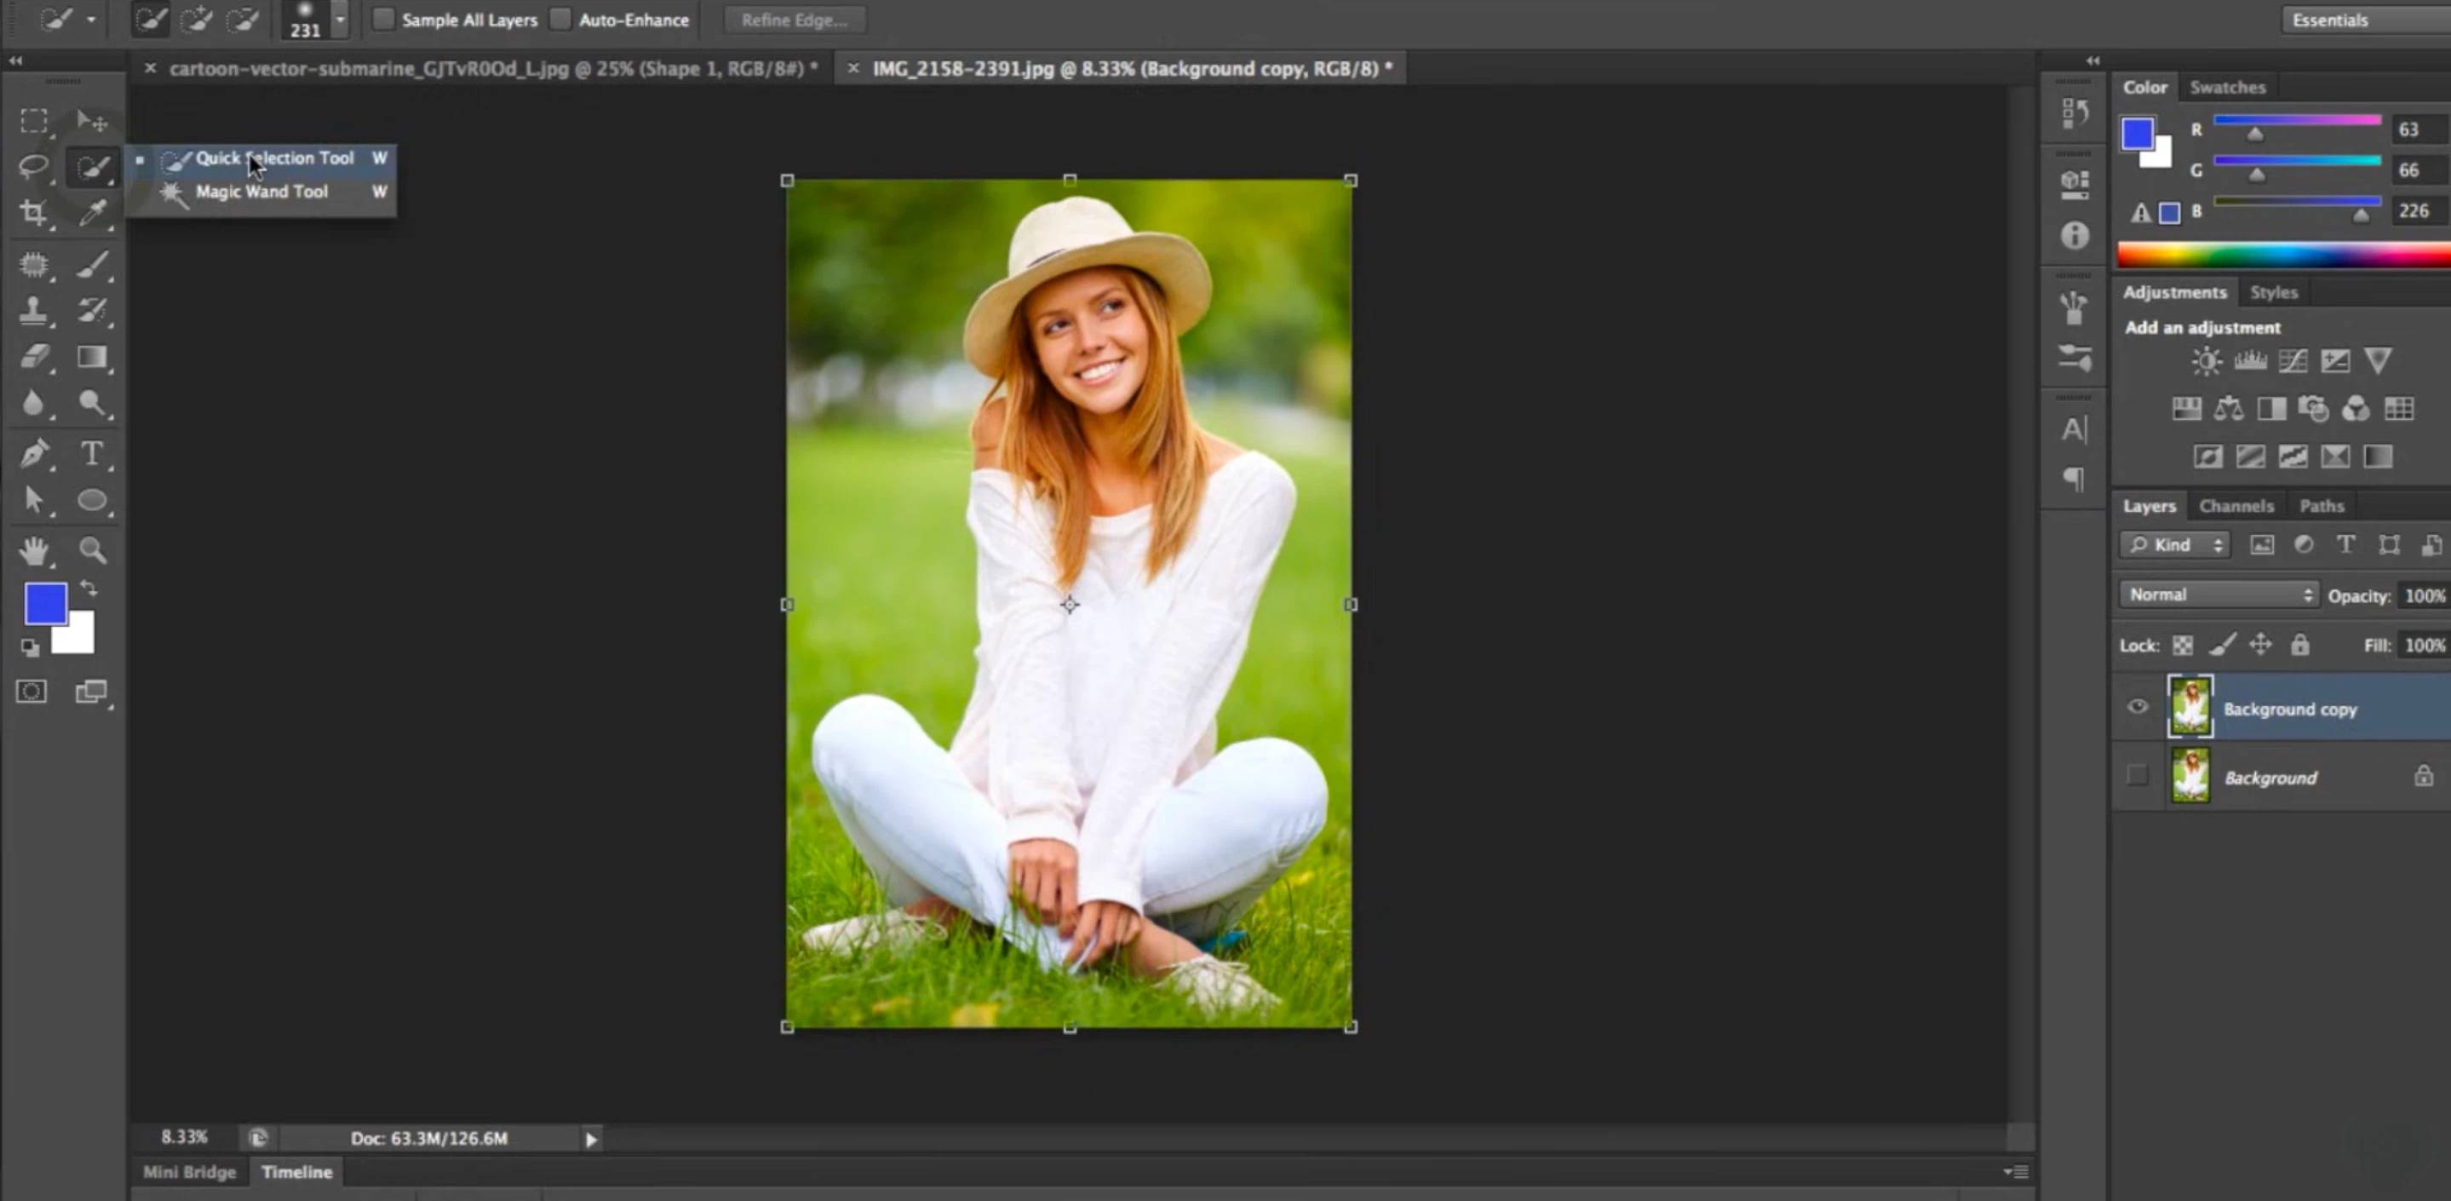
Task: Click the Refine Edge button
Action: 794,20
